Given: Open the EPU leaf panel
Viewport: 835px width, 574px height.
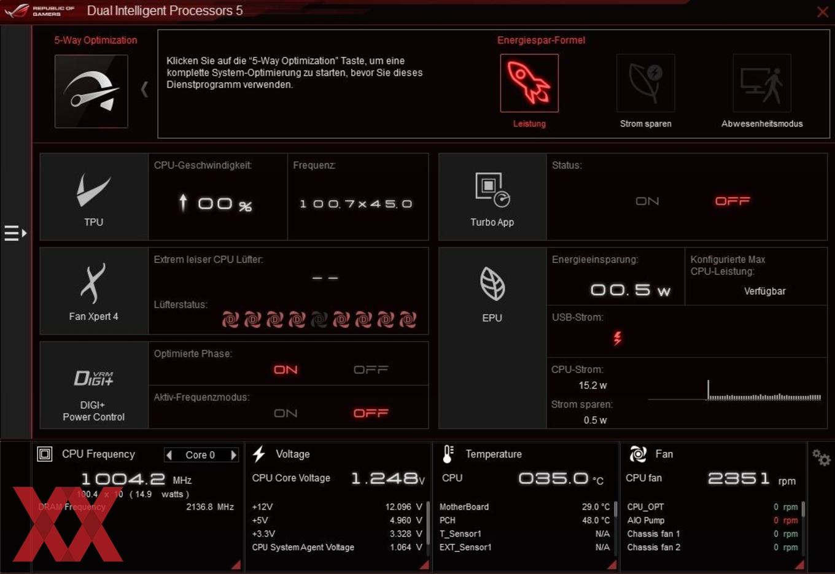Looking at the screenshot, I should point(492,338).
